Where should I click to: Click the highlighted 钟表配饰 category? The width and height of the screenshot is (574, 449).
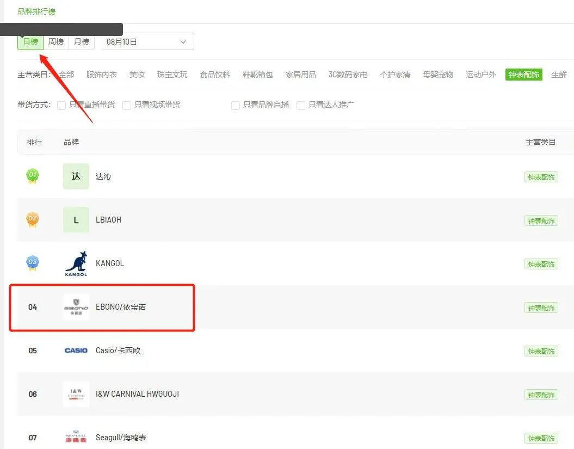524,75
